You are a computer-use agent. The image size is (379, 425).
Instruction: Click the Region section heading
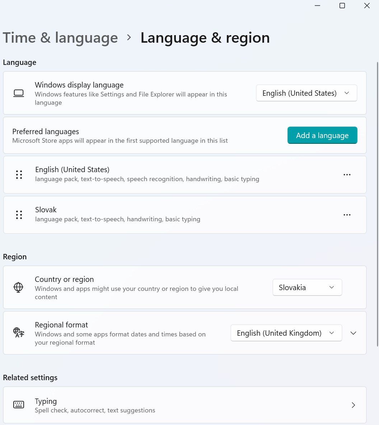click(x=15, y=257)
